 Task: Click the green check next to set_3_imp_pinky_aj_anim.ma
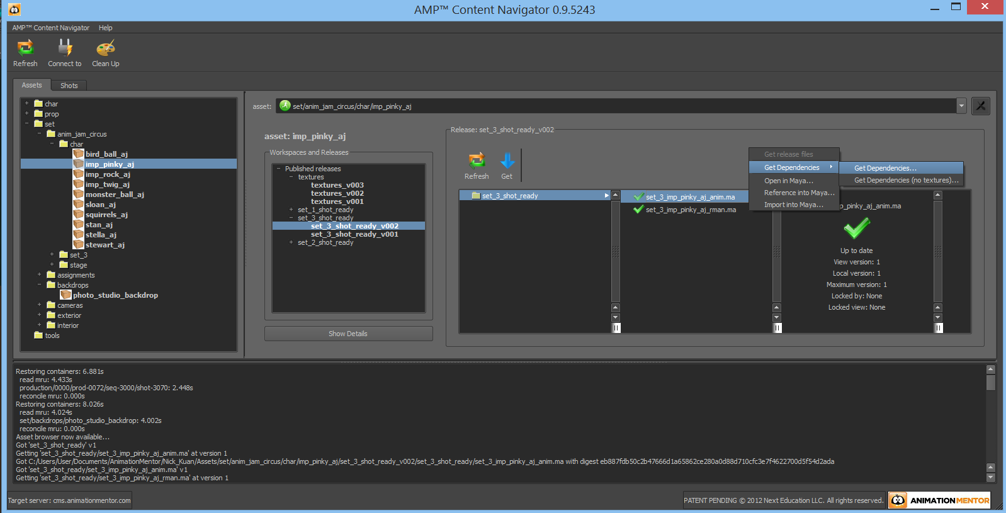tap(638, 196)
